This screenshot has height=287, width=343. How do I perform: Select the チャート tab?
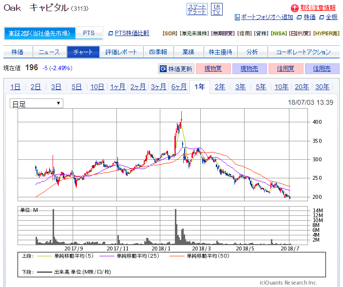83,52
